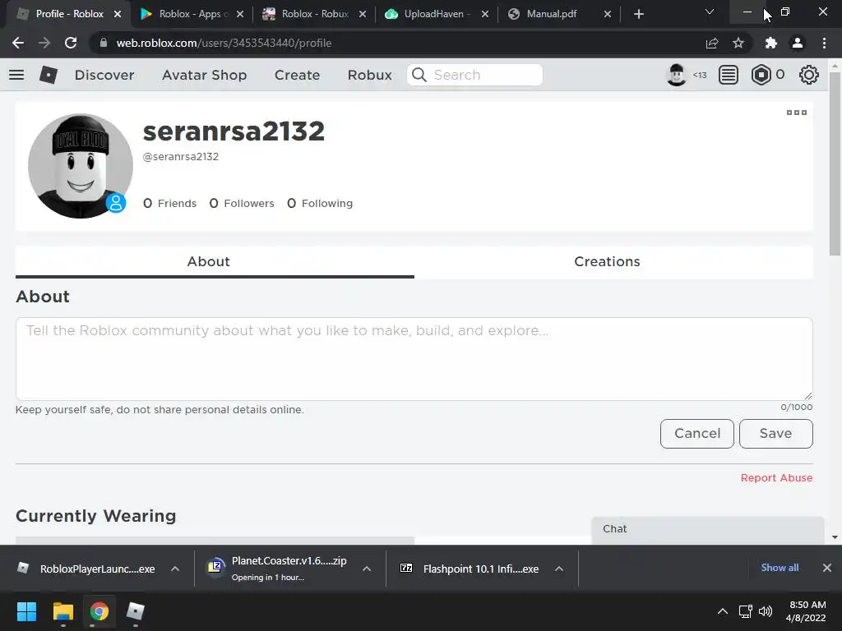
Task: Open the Roblox taskbar icon
Action: coord(136,611)
